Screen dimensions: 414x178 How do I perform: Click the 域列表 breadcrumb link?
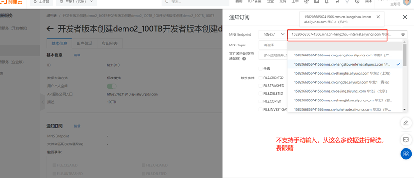52,16
